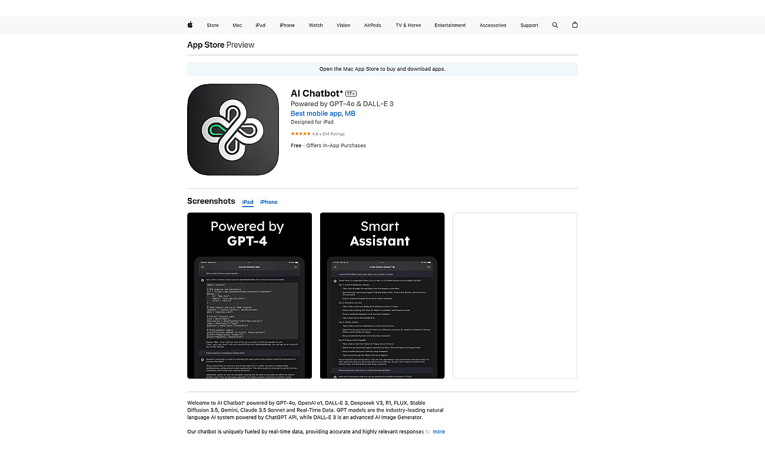Click the Our chatbot is uniquely fueled line
765x464 pixels.
pyautogui.click(x=309, y=432)
